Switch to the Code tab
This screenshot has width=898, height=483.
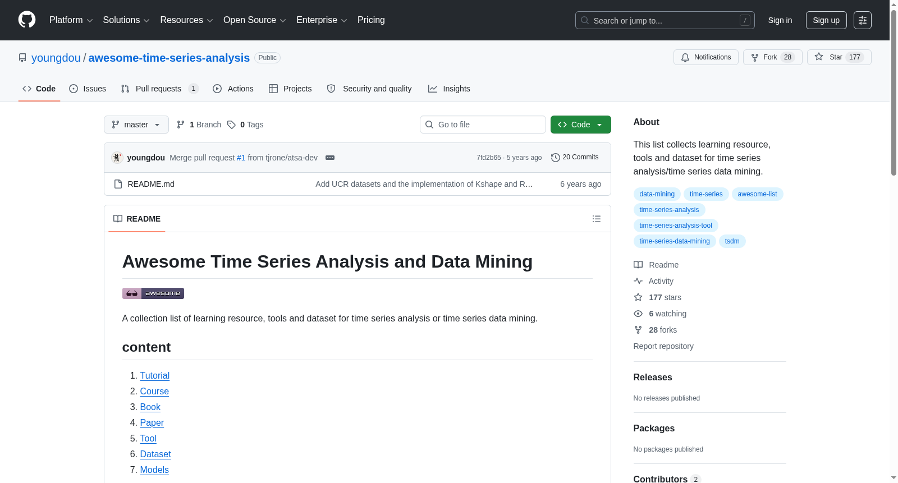point(39,89)
